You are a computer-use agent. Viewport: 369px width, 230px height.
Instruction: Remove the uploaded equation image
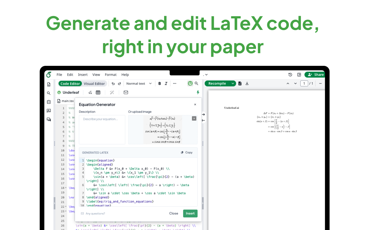coord(194,118)
